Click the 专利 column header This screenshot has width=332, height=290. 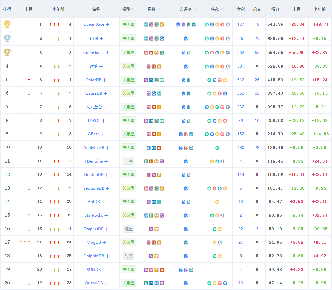point(240,9)
